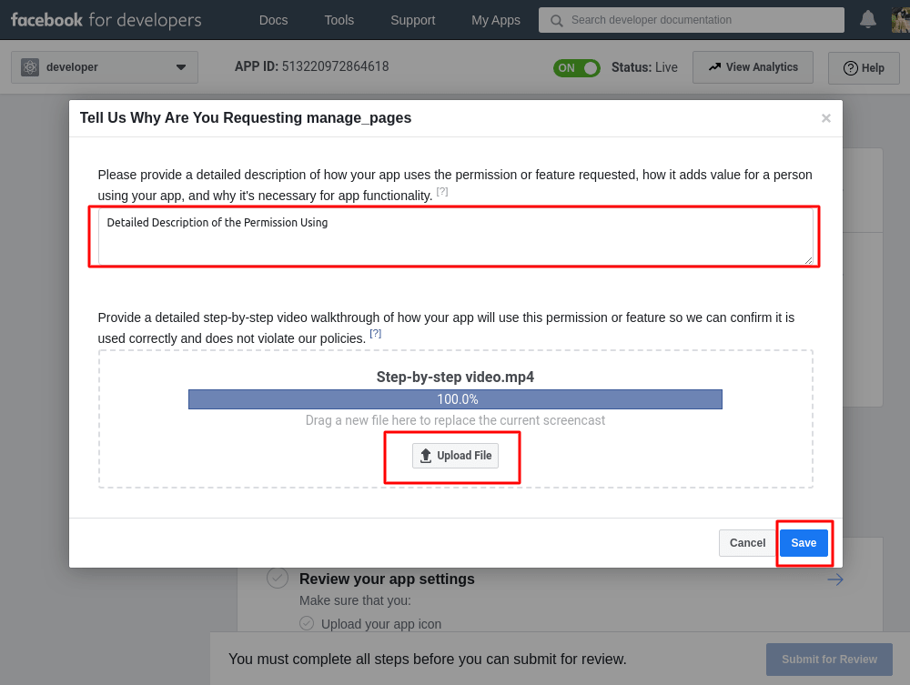Image resolution: width=910 pixels, height=685 pixels.
Task: Click the search magnifier icon
Action: (x=557, y=21)
